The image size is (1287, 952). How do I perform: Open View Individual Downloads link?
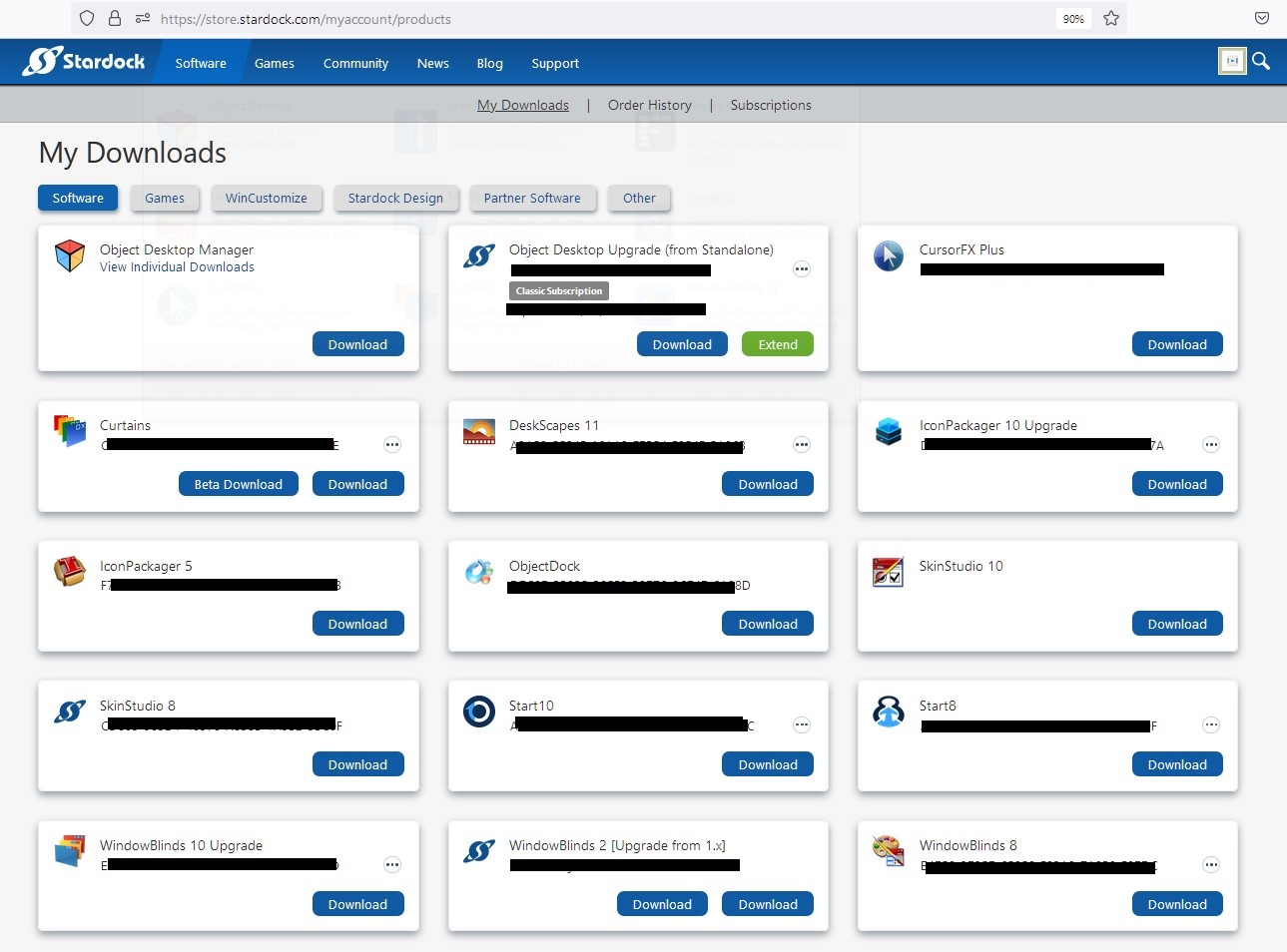[x=177, y=267]
